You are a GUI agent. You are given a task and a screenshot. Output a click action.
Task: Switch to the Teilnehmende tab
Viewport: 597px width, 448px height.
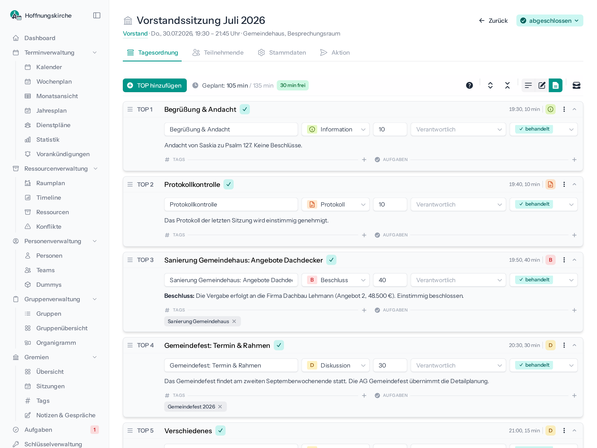click(x=218, y=53)
